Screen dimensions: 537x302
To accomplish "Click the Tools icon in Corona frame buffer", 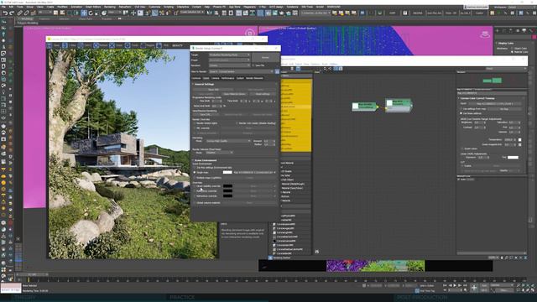I will [127, 45].
